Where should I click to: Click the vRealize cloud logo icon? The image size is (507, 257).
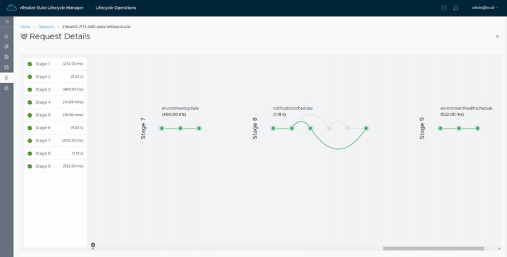pyautogui.click(x=12, y=8)
